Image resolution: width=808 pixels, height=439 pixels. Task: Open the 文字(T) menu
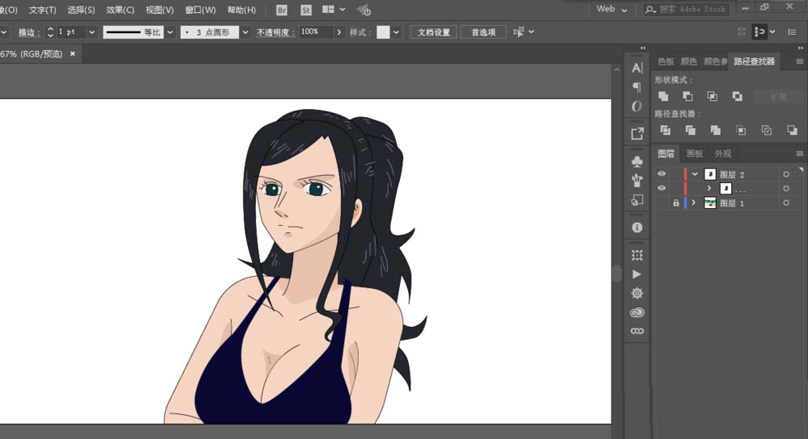[x=42, y=10]
